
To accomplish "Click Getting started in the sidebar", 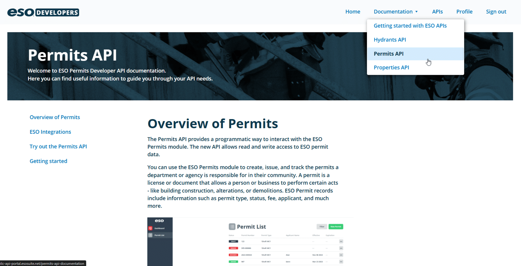I will (x=48, y=161).
